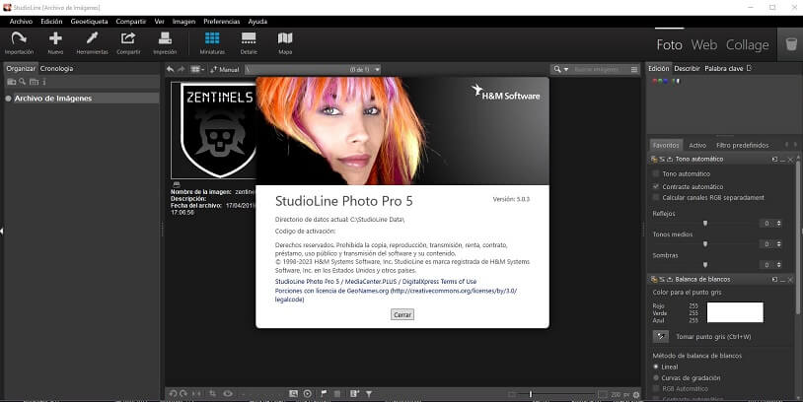The image size is (803, 402).
Task: Collapse the Balance de blancos panel
Action: 782,280
